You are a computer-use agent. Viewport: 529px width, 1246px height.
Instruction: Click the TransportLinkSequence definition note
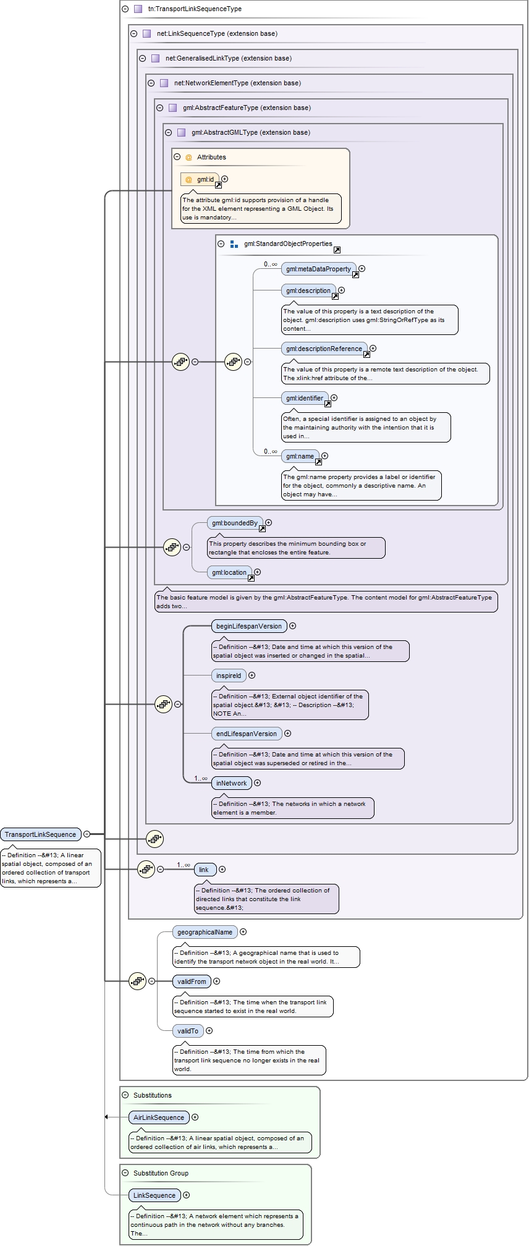click(51, 868)
